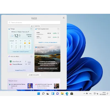Open network status icon in tray
This screenshot has width=110, height=110.
point(95,94)
